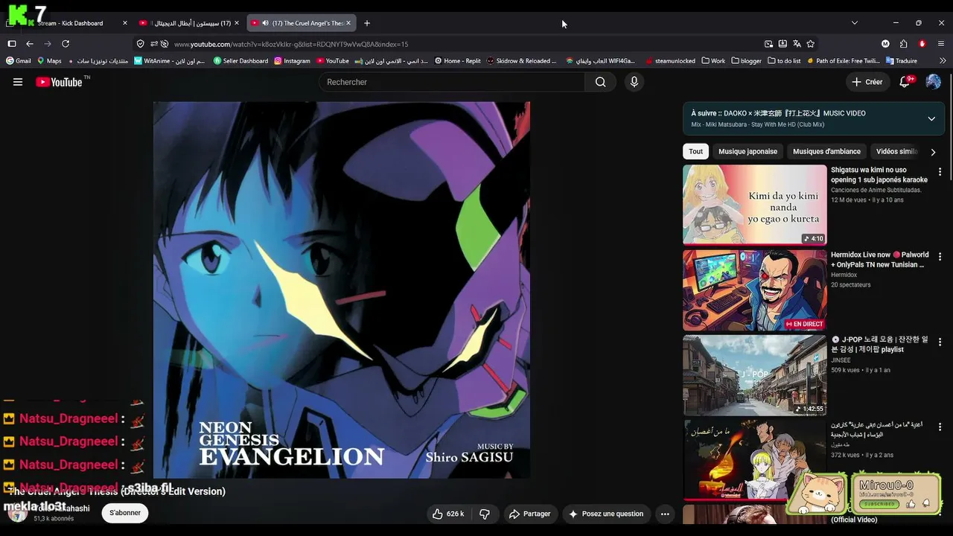Open options for Shigatsu wa kimi video
The width and height of the screenshot is (953, 536).
click(940, 172)
